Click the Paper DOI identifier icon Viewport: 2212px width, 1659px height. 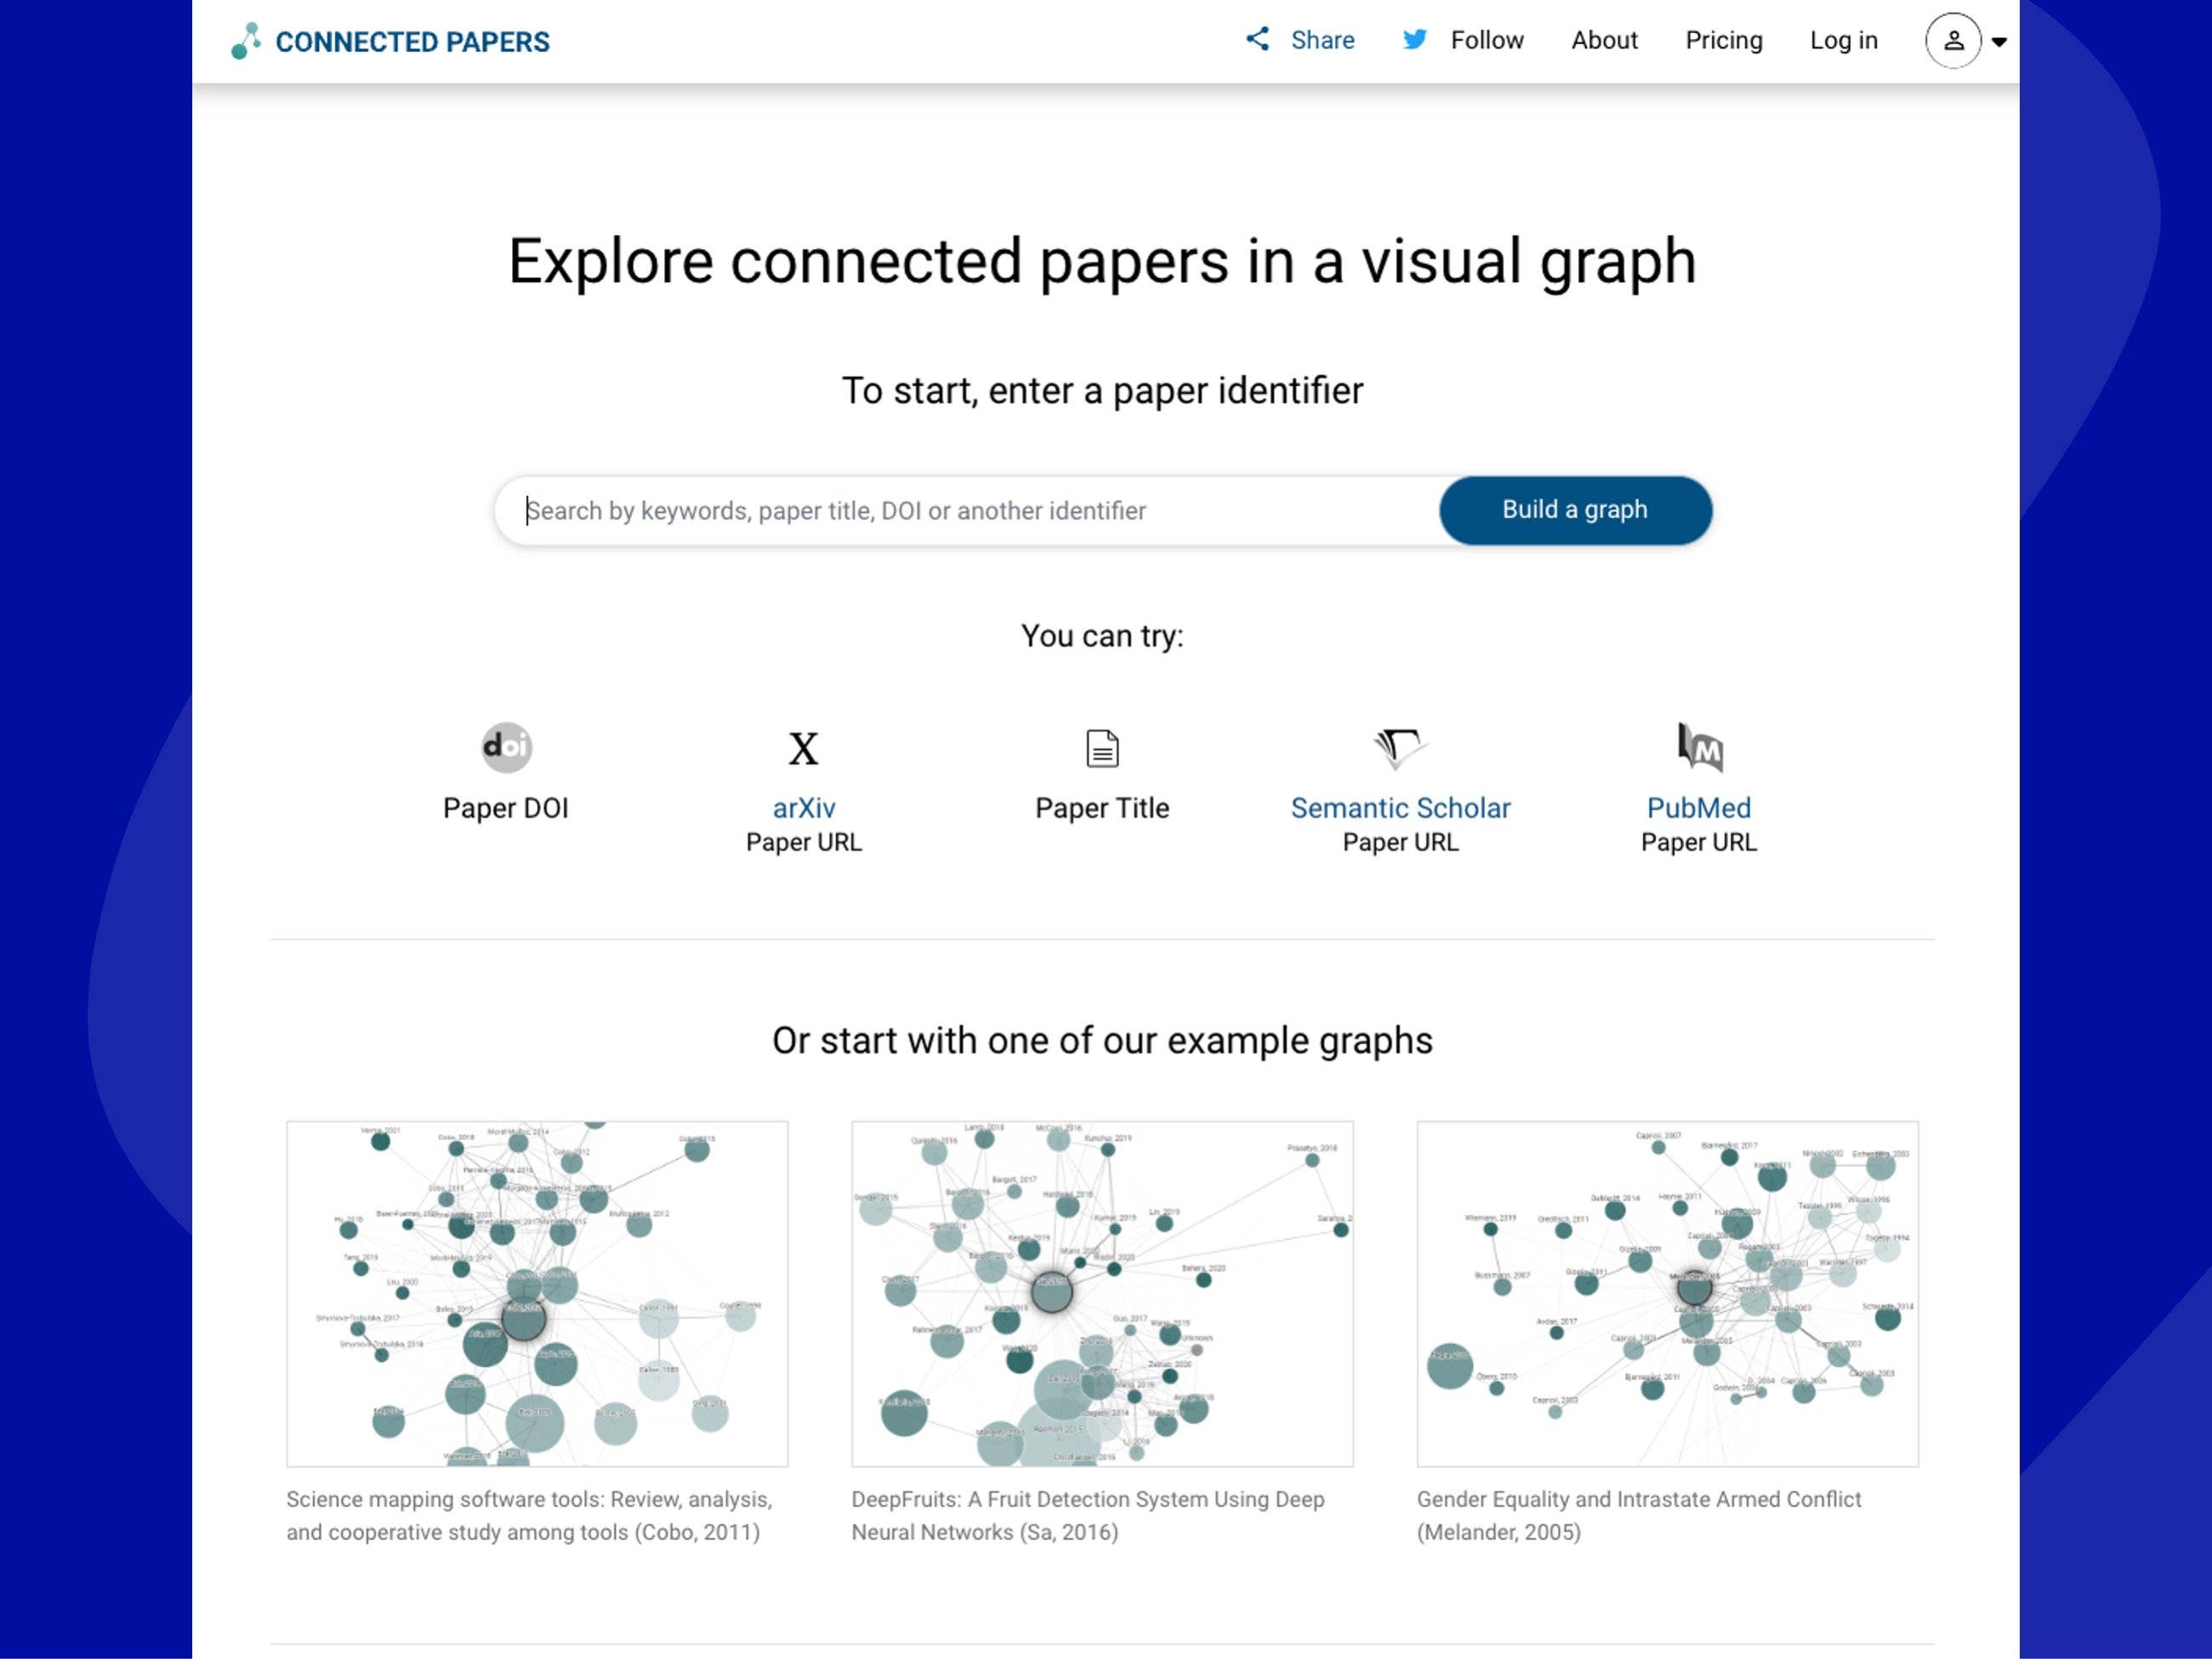point(503,746)
